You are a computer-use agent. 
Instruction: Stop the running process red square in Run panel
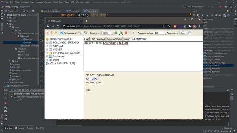tap(6, 103)
